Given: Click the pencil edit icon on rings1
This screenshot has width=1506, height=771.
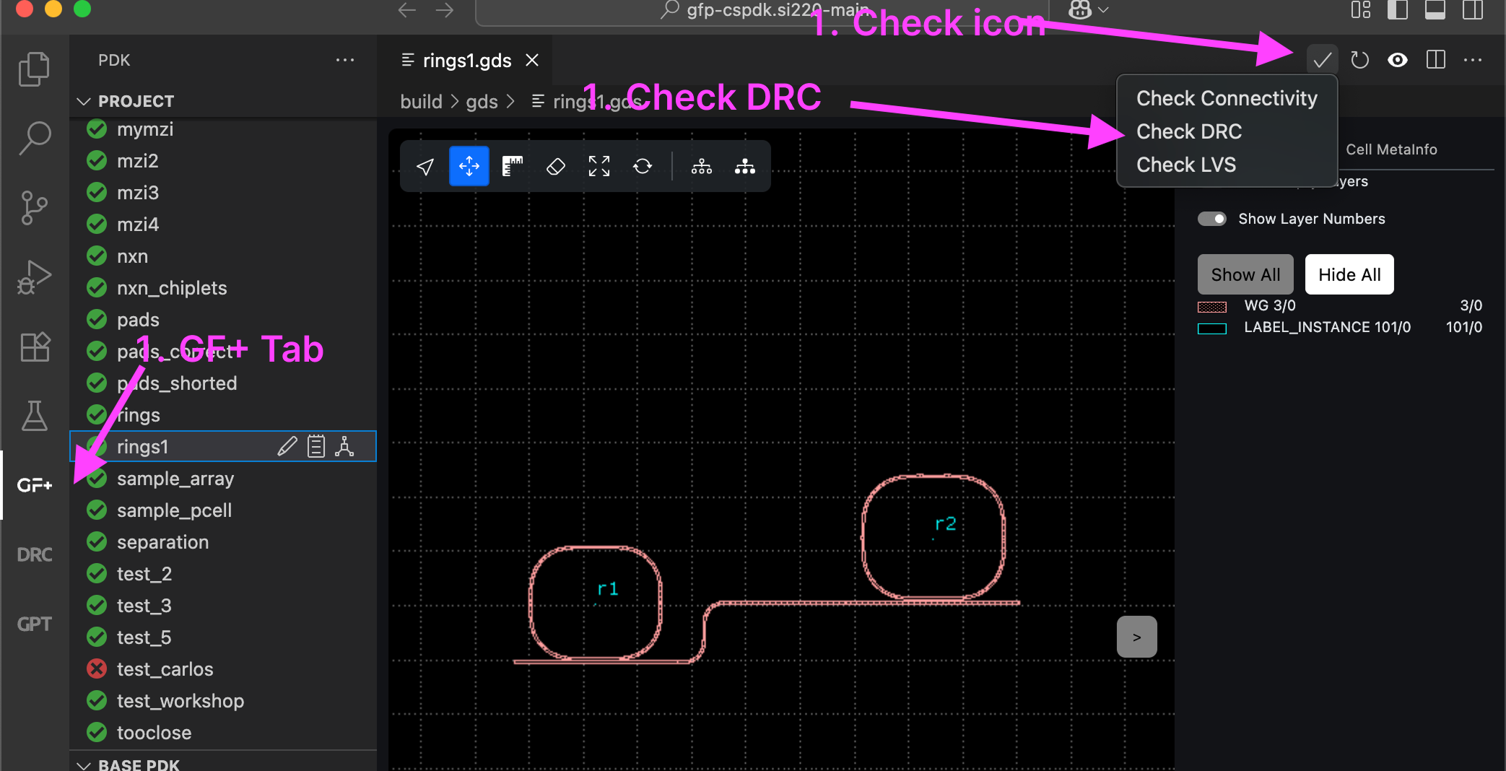Looking at the screenshot, I should coord(287,447).
